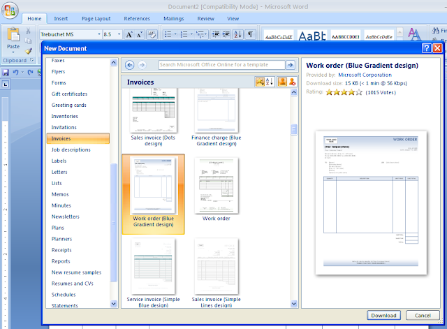This screenshot has height=329, width=447.
Task: Switch to the Insert tab
Action: pos(61,19)
